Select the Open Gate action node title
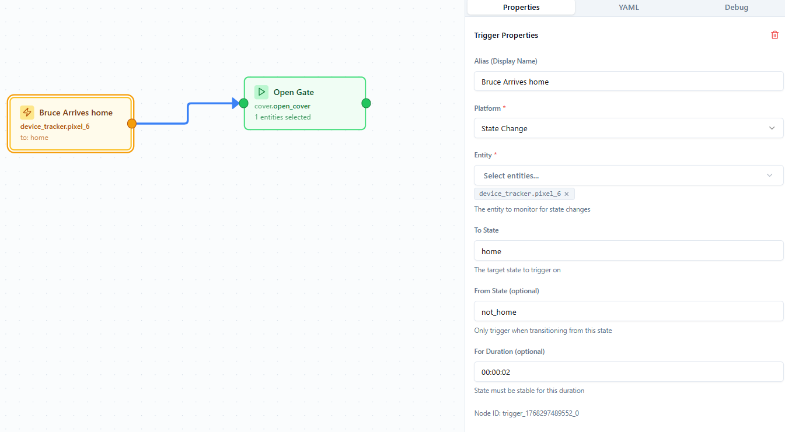Screen dimensions: 785x432 click(x=294, y=92)
